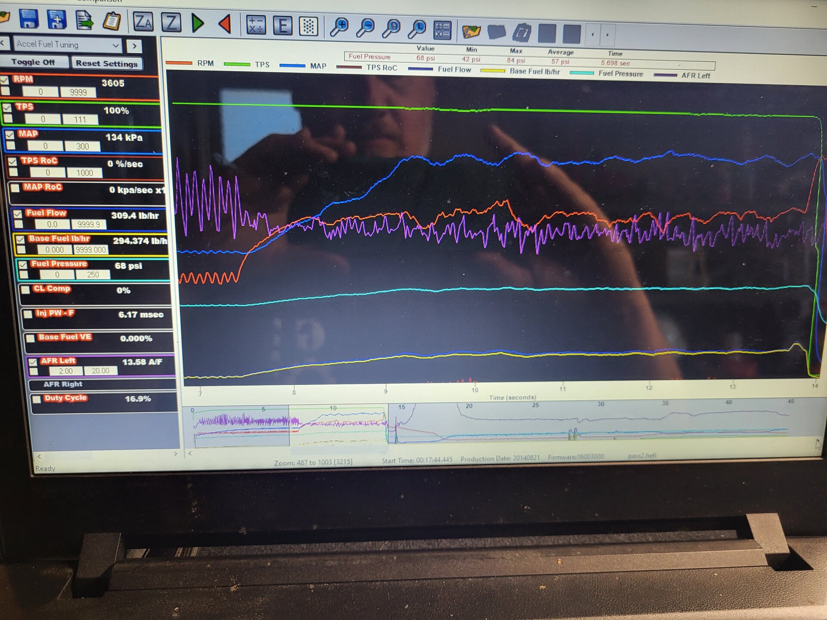
Task: Click the AFR Left minimum field showing 2.00
Action: pyautogui.click(x=65, y=371)
